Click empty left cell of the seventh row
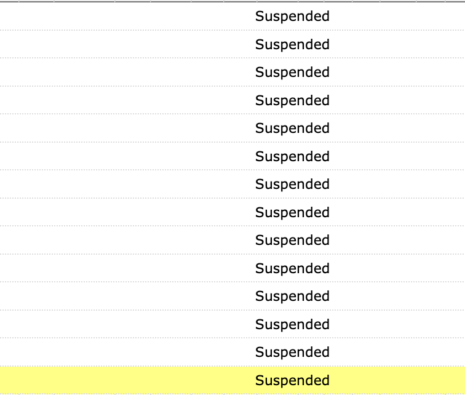This screenshot has width=465, height=395. (92, 185)
